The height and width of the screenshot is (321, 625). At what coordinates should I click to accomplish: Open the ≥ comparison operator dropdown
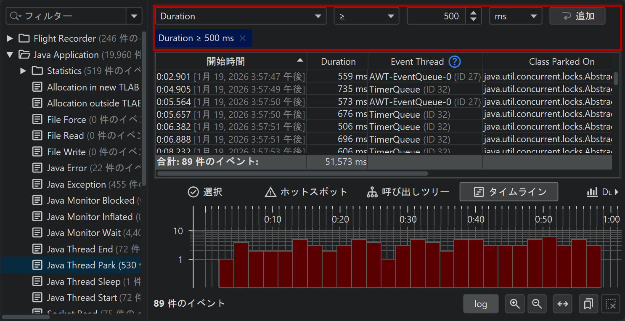(x=366, y=16)
